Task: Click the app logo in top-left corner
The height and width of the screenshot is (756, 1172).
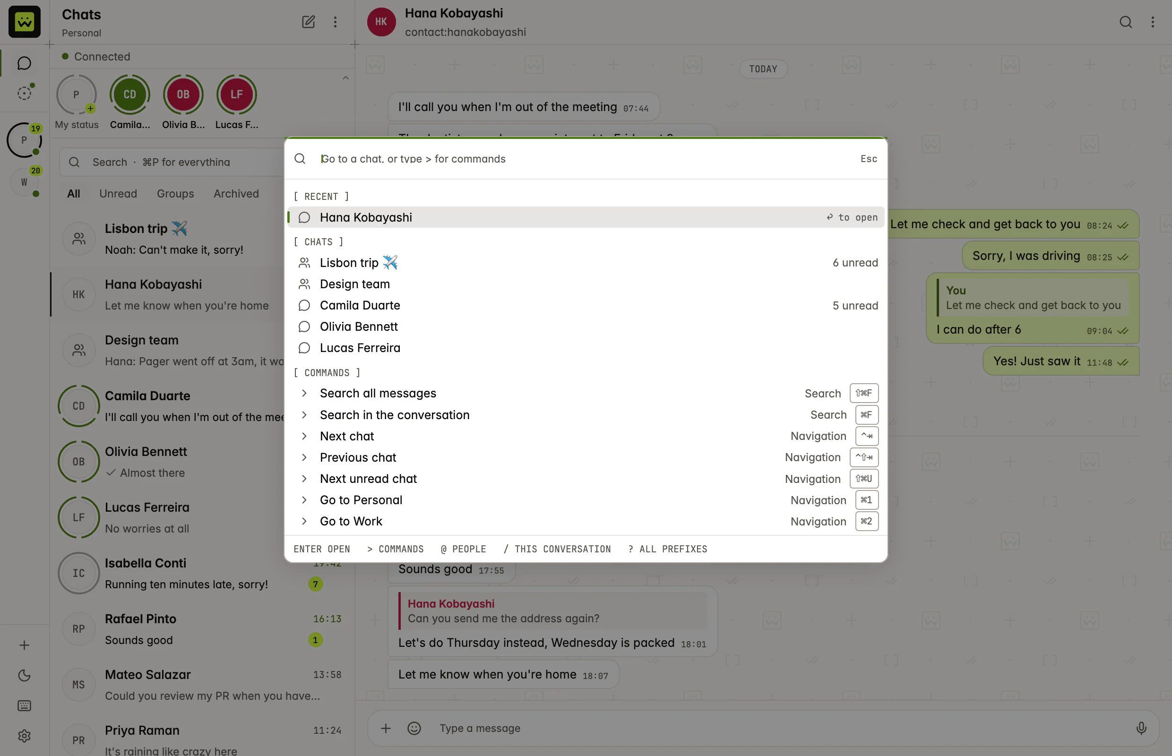Action: [x=24, y=22]
